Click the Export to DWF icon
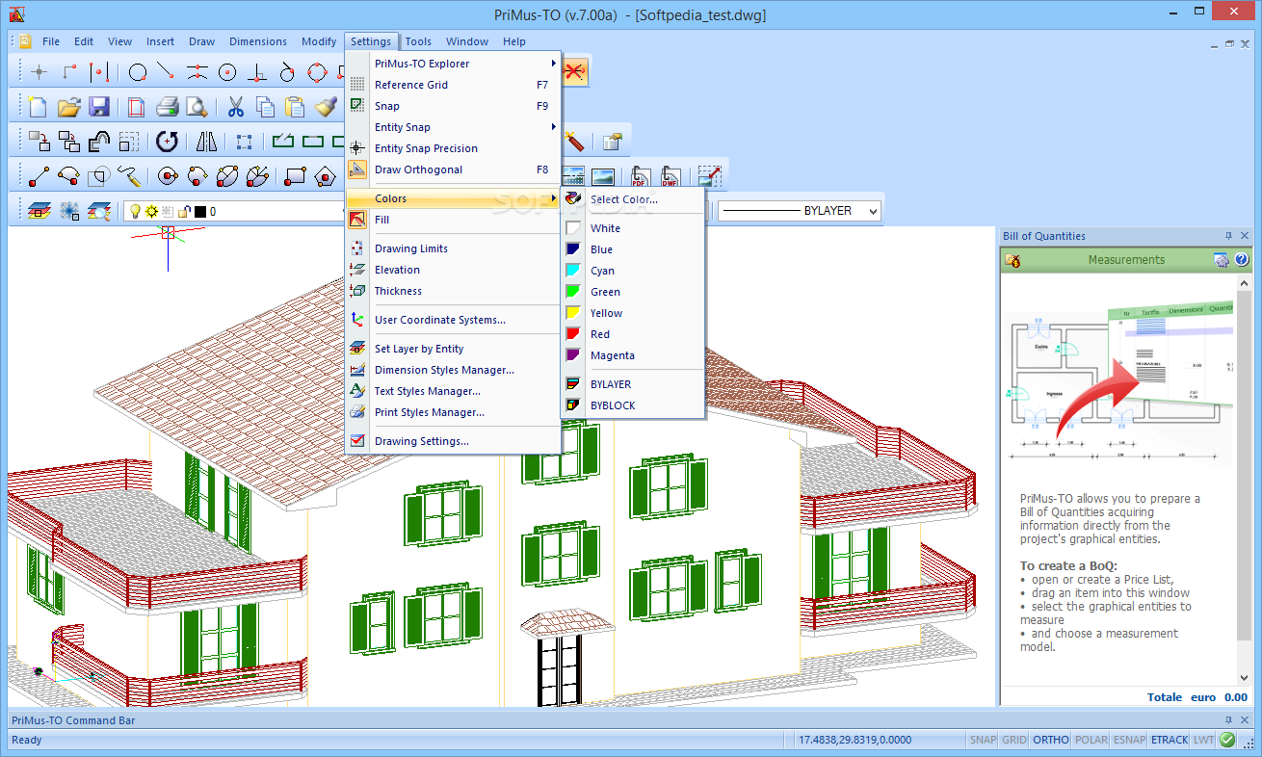Image resolution: width=1262 pixels, height=757 pixels. 670,177
